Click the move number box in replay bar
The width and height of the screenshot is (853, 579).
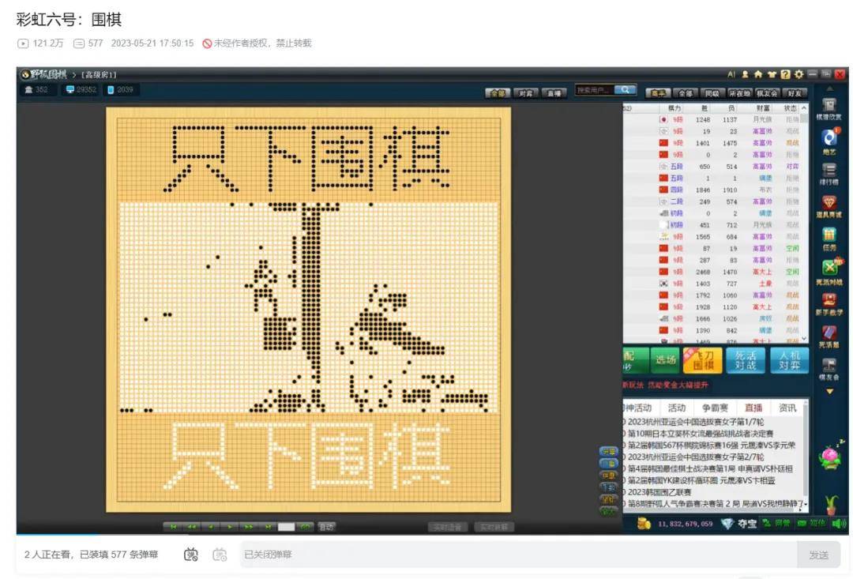(286, 527)
